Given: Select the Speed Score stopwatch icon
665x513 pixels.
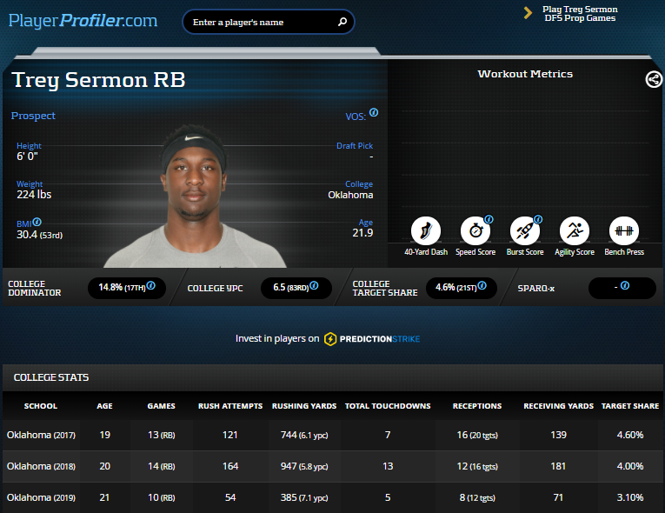Looking at the screenshot, I should (475, 231).
